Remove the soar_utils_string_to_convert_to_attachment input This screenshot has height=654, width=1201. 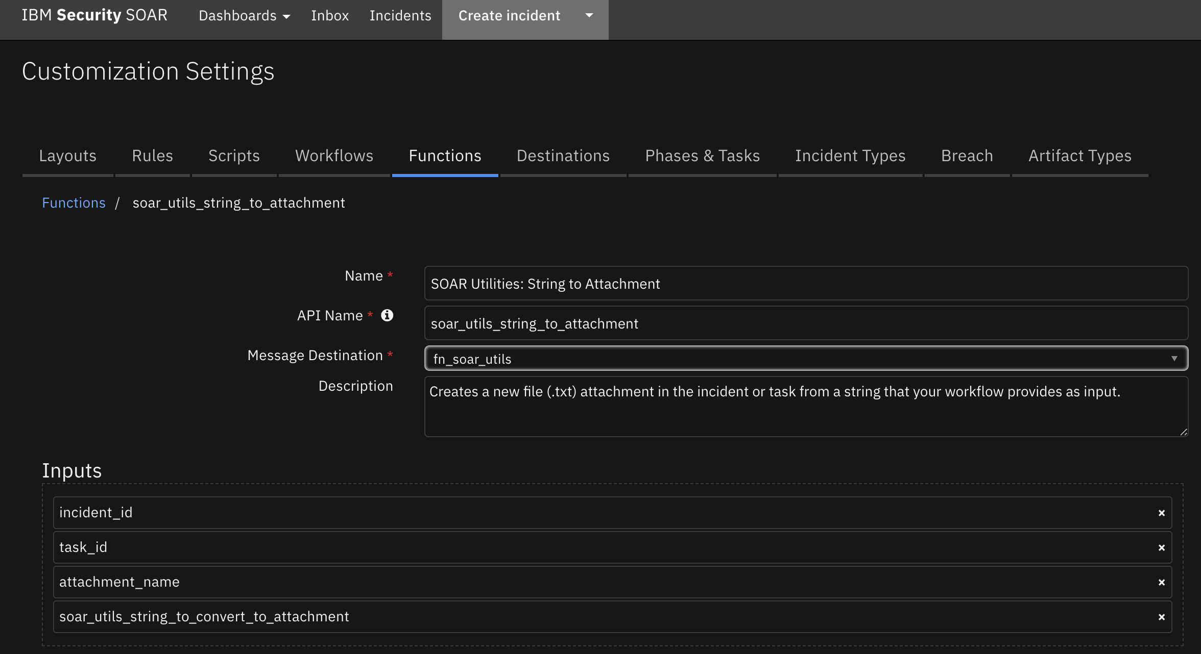click(x=1162, y=617)
